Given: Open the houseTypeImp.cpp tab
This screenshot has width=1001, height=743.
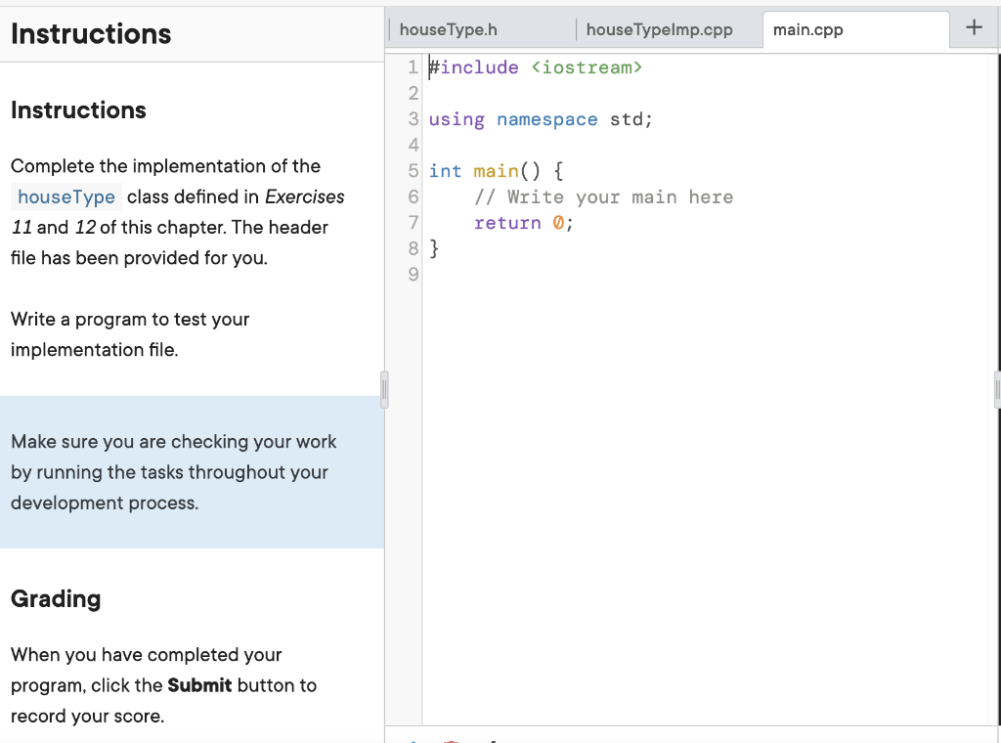Looking at the screenshot, I should coord(660,29).
